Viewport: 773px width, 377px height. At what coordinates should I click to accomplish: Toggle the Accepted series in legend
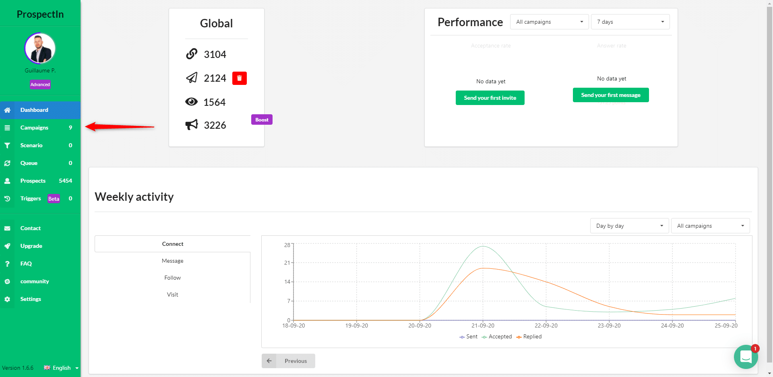[x=496, y=337]
